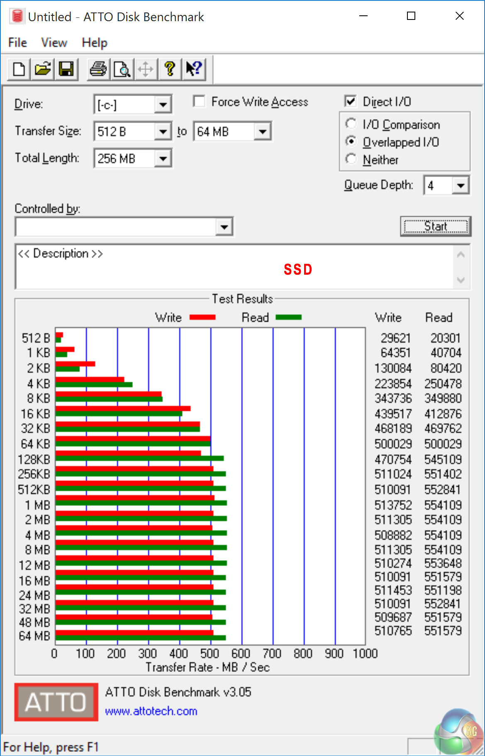
Task: Click the write value 510765
Action: (393, 631)
